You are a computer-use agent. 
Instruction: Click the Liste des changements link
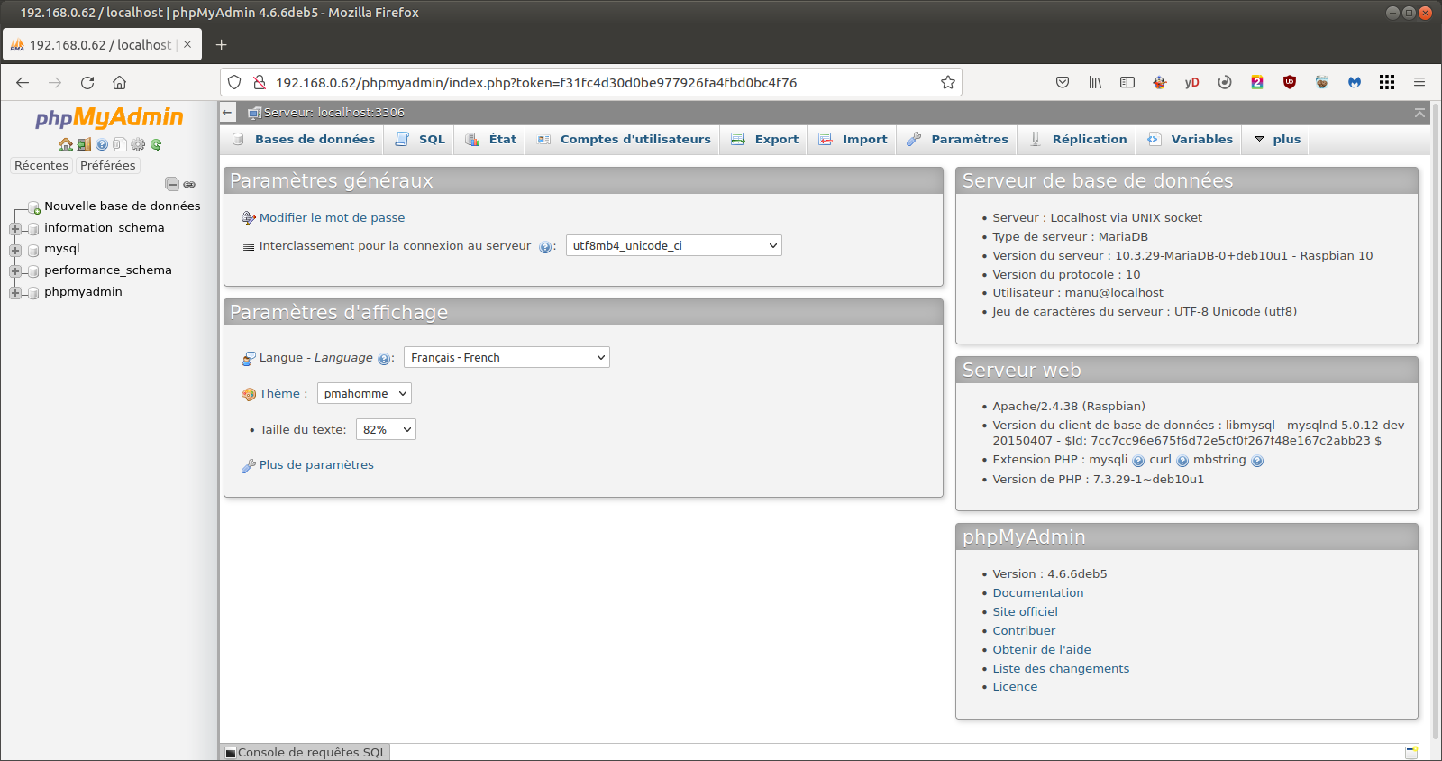[1061, 668]
